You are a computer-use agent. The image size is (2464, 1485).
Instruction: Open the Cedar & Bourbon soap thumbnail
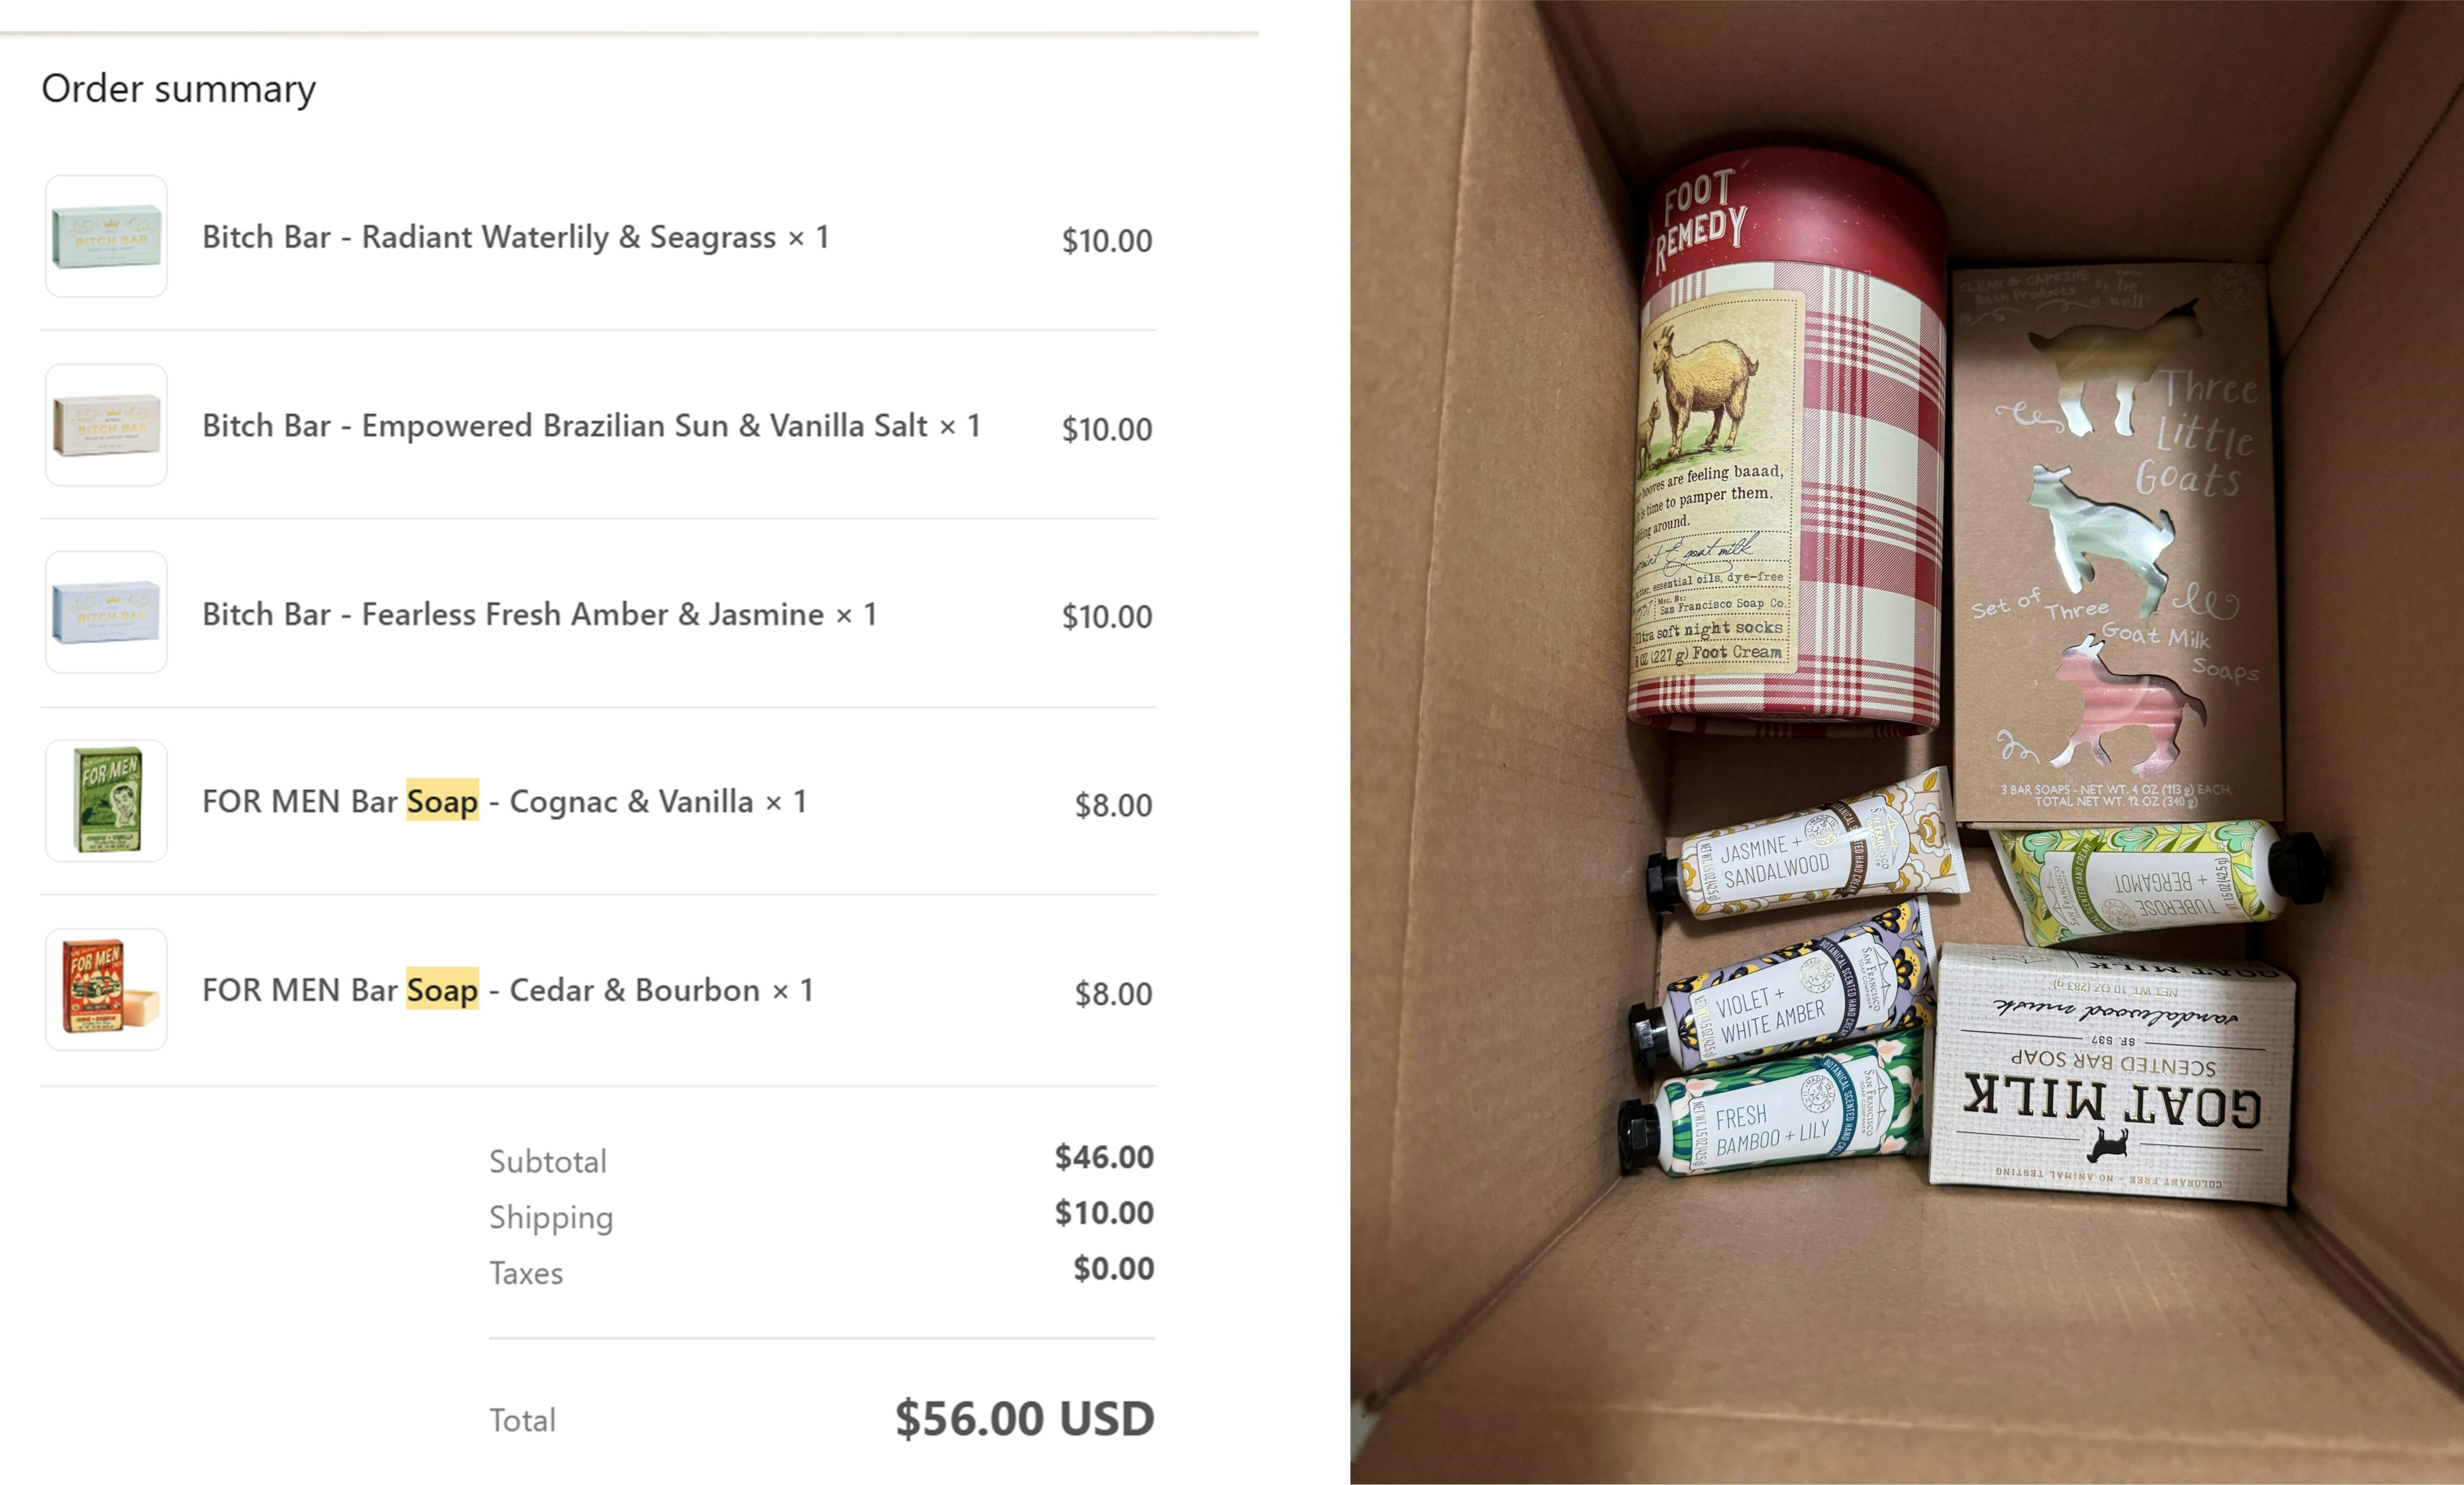(x=106, y=989)
